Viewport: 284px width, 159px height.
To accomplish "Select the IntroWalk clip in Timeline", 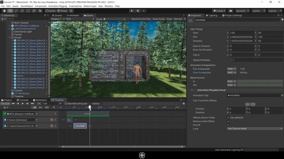I will 80,126.
